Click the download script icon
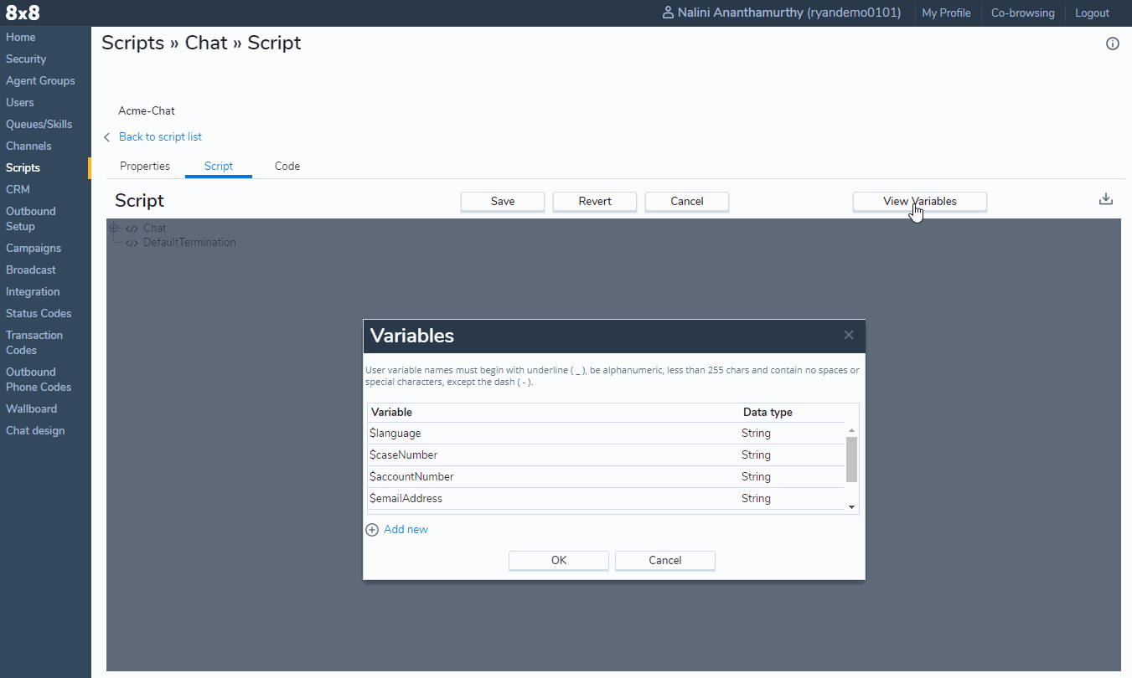 point(1106,199)
